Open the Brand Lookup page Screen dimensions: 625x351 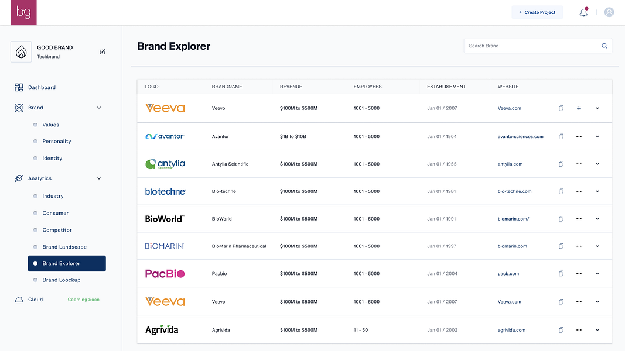click(x=62, y=280)
